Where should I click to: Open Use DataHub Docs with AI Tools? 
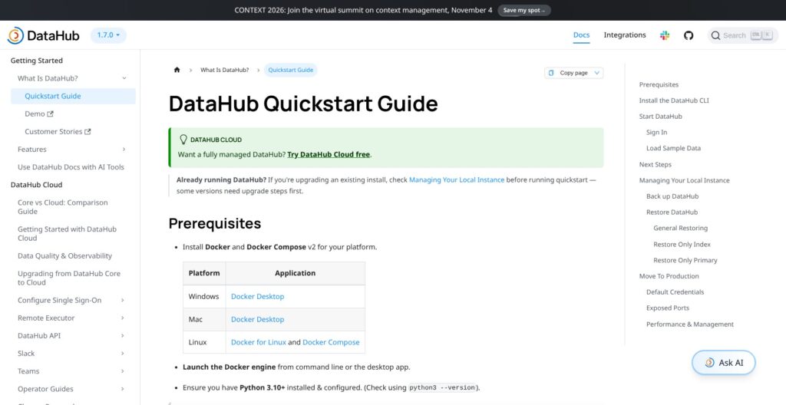71,167
